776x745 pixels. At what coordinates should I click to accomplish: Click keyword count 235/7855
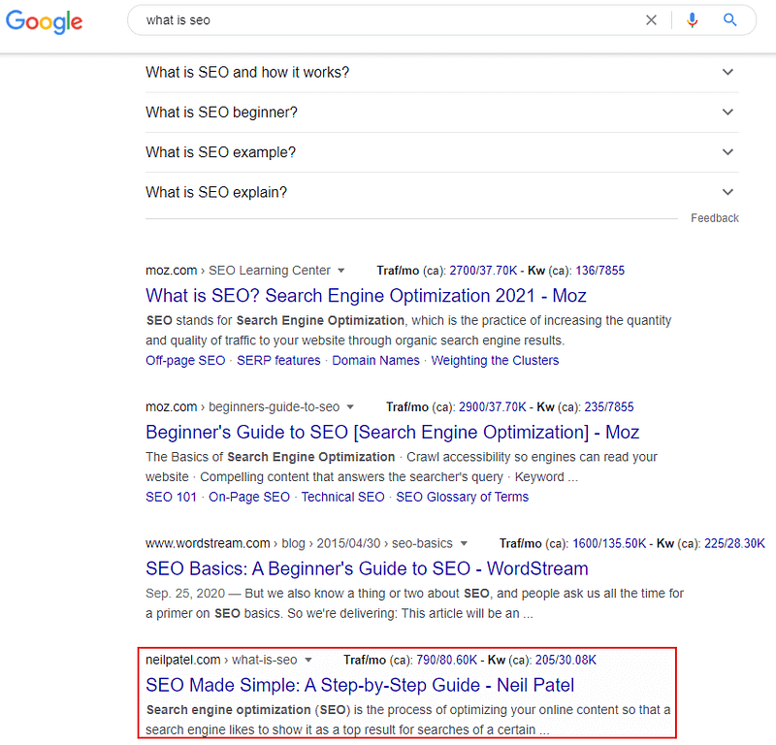(x=609, y=407)
